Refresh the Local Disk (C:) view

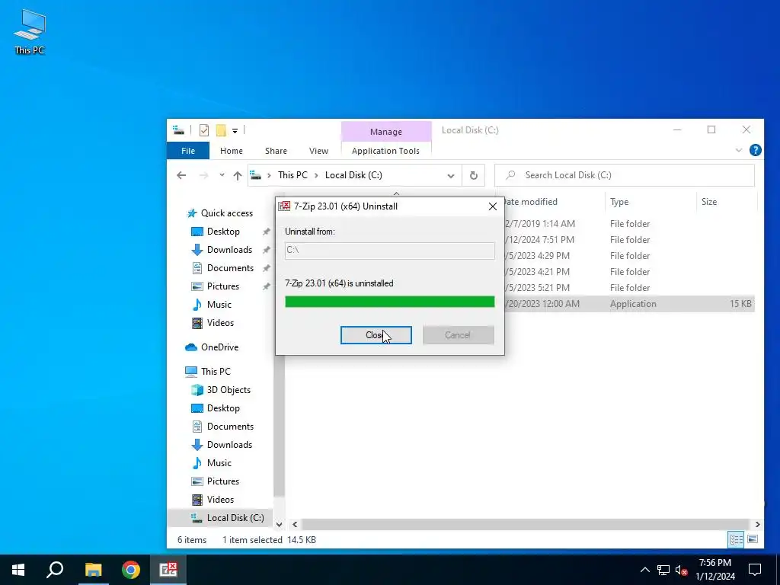(474, 175)
